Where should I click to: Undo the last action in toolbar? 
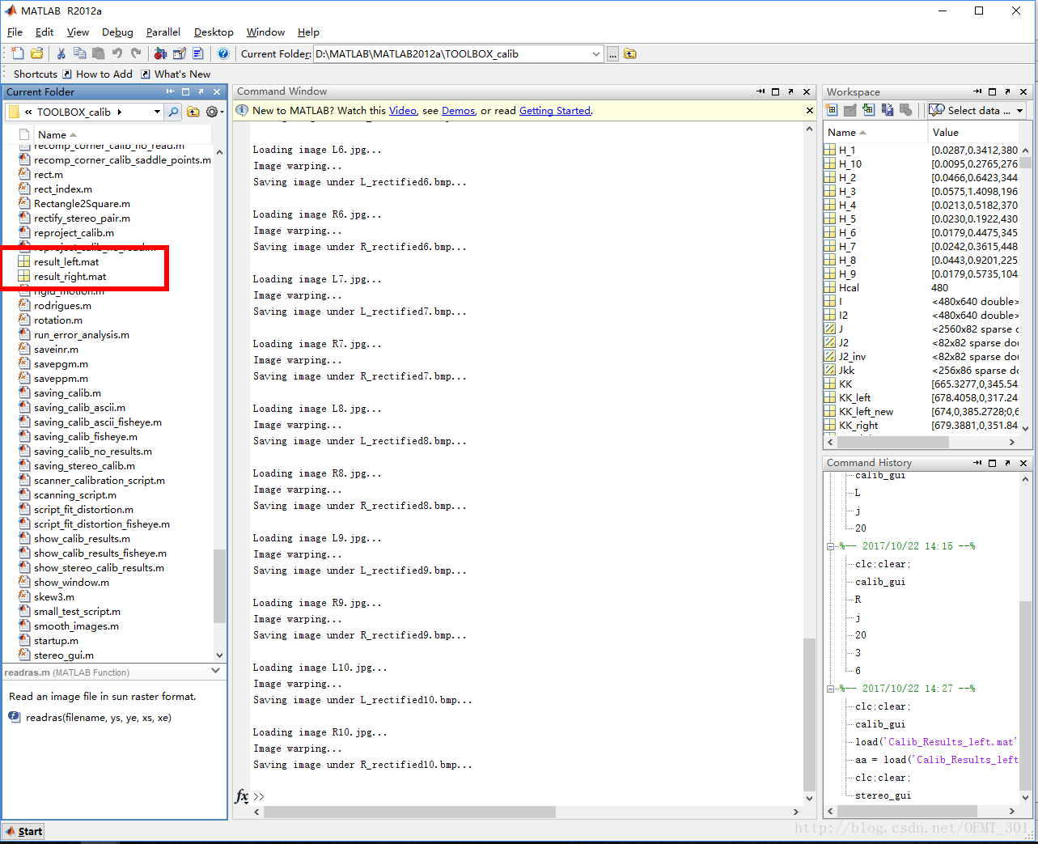(117, 53)
